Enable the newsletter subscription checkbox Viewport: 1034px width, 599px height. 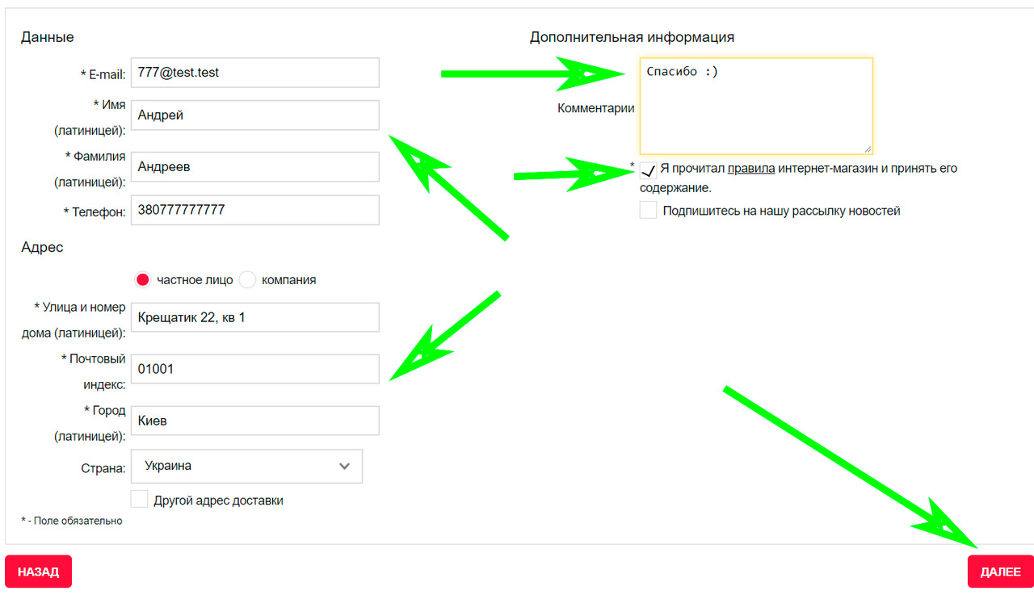[x=648, y=211]
